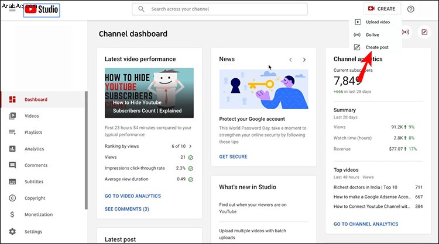Click the CREATE button
The height and width of the screenshot is (244, 439).
coord(382,9)
